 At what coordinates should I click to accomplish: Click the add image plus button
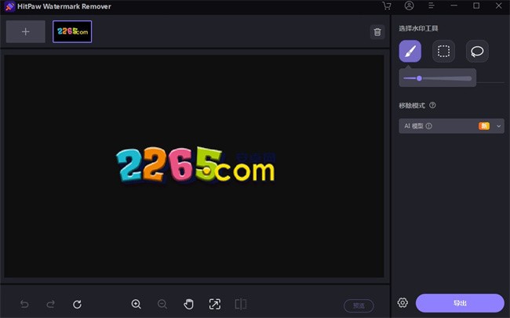coord(26,31)
